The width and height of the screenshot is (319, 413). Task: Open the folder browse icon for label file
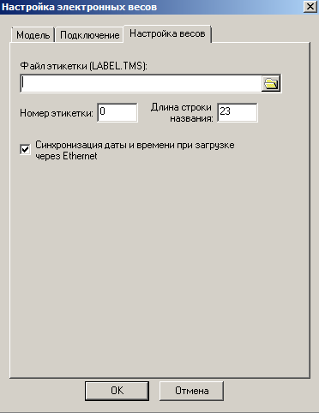(271, 84)
